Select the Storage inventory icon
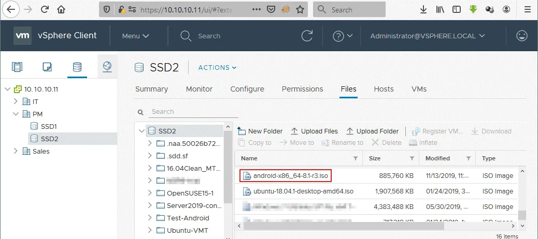The image size is (538, 239). point(77,67)
